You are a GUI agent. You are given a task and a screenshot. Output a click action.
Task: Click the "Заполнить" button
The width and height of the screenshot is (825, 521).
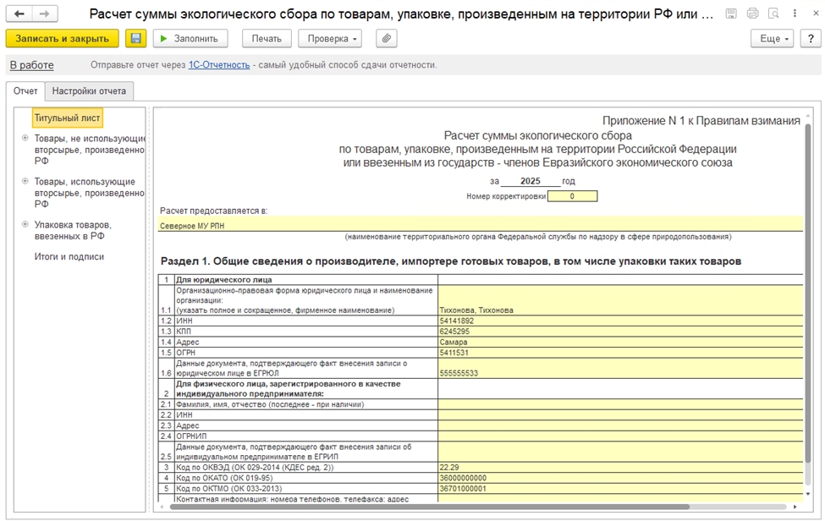point(190,38)
